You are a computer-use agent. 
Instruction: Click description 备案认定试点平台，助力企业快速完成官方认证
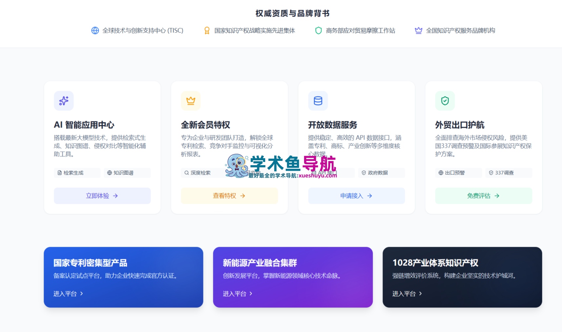click(116, 276)
